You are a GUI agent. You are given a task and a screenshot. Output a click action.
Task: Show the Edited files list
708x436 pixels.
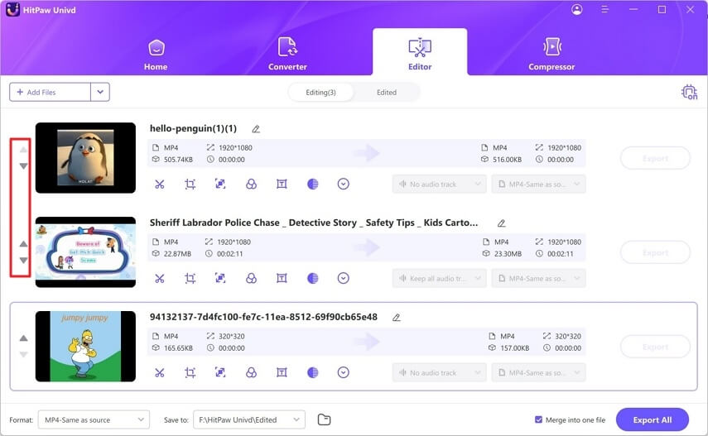387,92
